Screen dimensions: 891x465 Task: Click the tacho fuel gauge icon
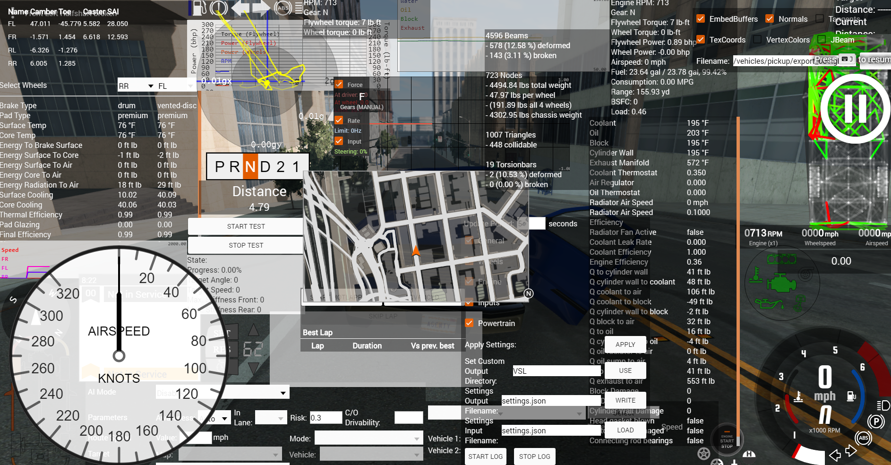point(851,396)
